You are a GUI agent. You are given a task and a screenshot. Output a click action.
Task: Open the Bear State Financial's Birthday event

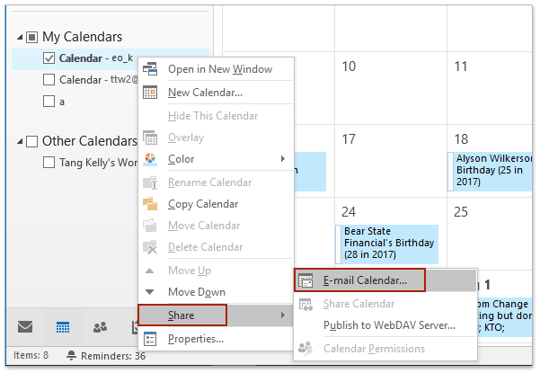click(389, 243)
